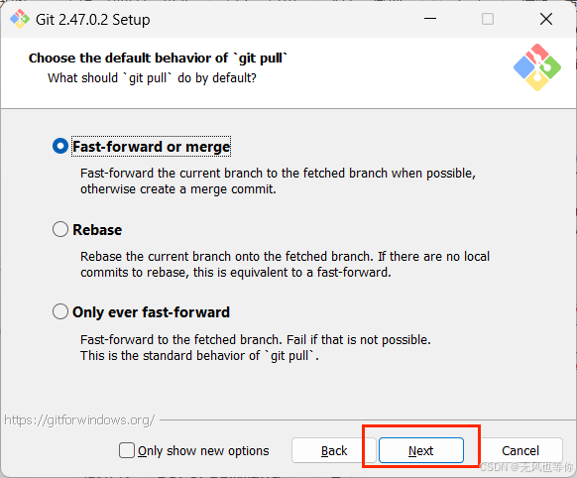Select the Fast-forward or merge radio button
Image resolution: width=577 pixels, height=478 pixels.
point(60,146)
